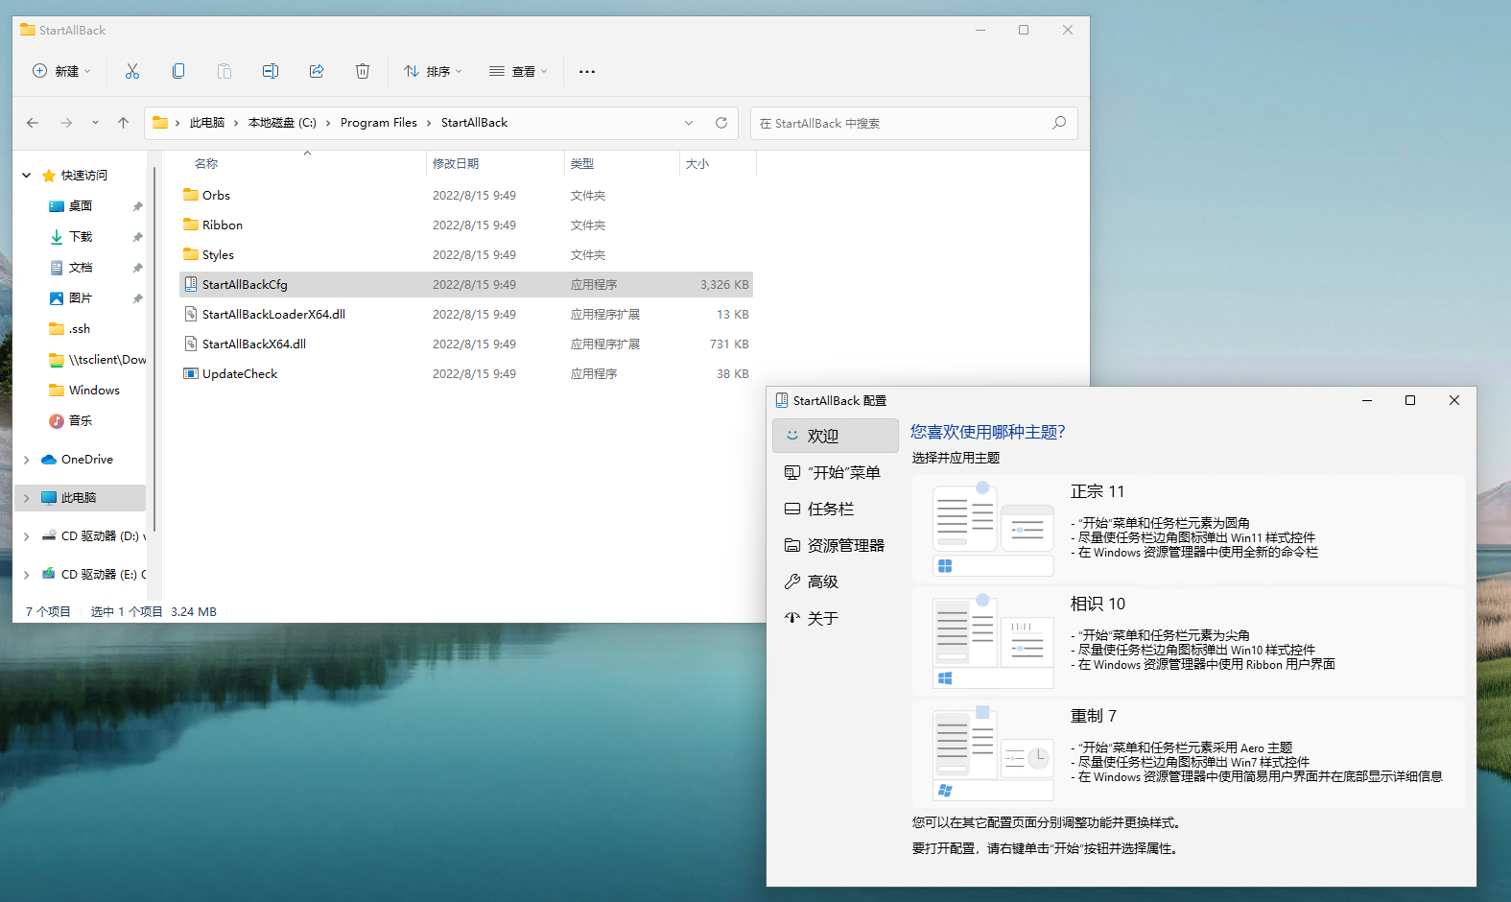Image resolution: width=1511 pixels, height=902 pixels.
Task: Open the Taskbar (任务栏) settings tab
Action: coord(835,509)
